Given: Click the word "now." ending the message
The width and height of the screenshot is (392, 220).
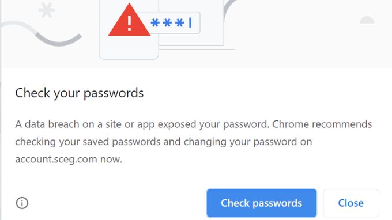Looking at the screenshot, I should click(x=111, y=160).
